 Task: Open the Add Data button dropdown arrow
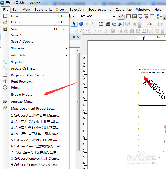(x=74, y=17)
